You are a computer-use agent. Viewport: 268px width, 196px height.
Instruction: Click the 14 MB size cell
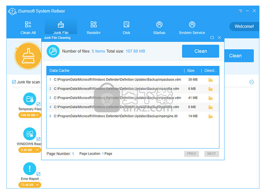click(x=193, y=116)
